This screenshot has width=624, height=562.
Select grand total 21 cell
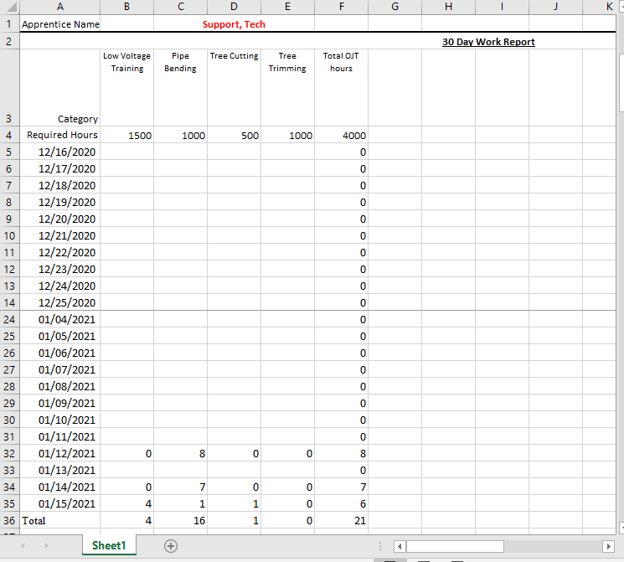point(342,521)
